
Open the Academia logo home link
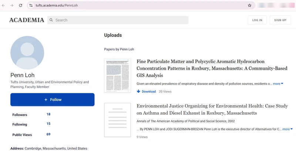(27, 20)
